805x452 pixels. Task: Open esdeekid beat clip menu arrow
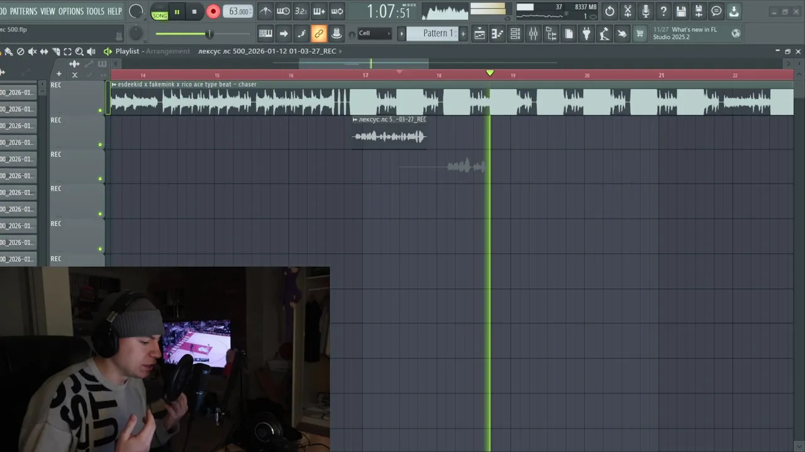pyautogui.click(x=114, y=84)
